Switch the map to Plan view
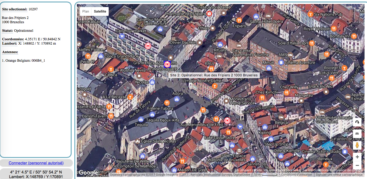 (86, 11)
